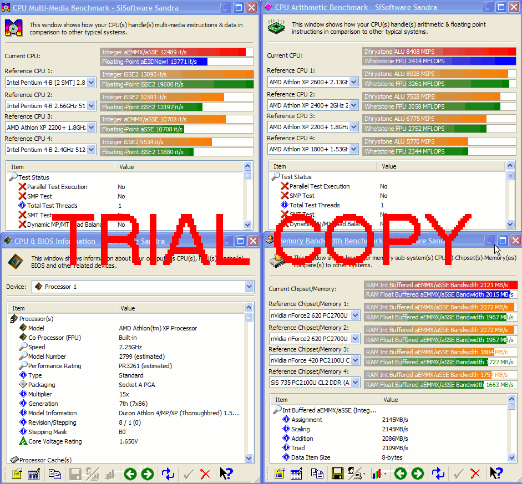Click the bar chart icon in Memory Bandwidth toolbar
The image size is (522, 484).
tap(377, 473)
